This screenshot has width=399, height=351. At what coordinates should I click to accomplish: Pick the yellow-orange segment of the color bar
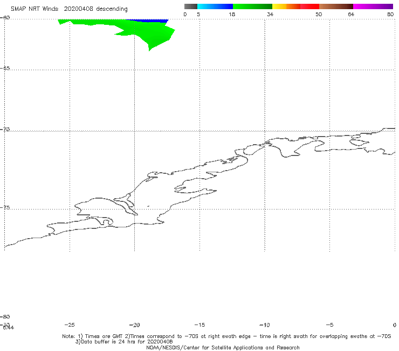286,6
